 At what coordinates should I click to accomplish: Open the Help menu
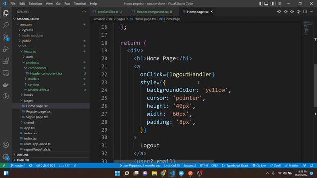93,4
